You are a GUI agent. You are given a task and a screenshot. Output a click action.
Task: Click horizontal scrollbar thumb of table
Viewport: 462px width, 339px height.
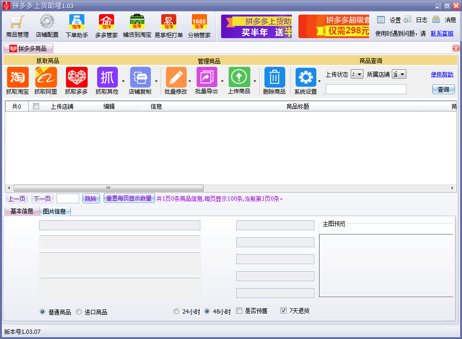(108, 188)
